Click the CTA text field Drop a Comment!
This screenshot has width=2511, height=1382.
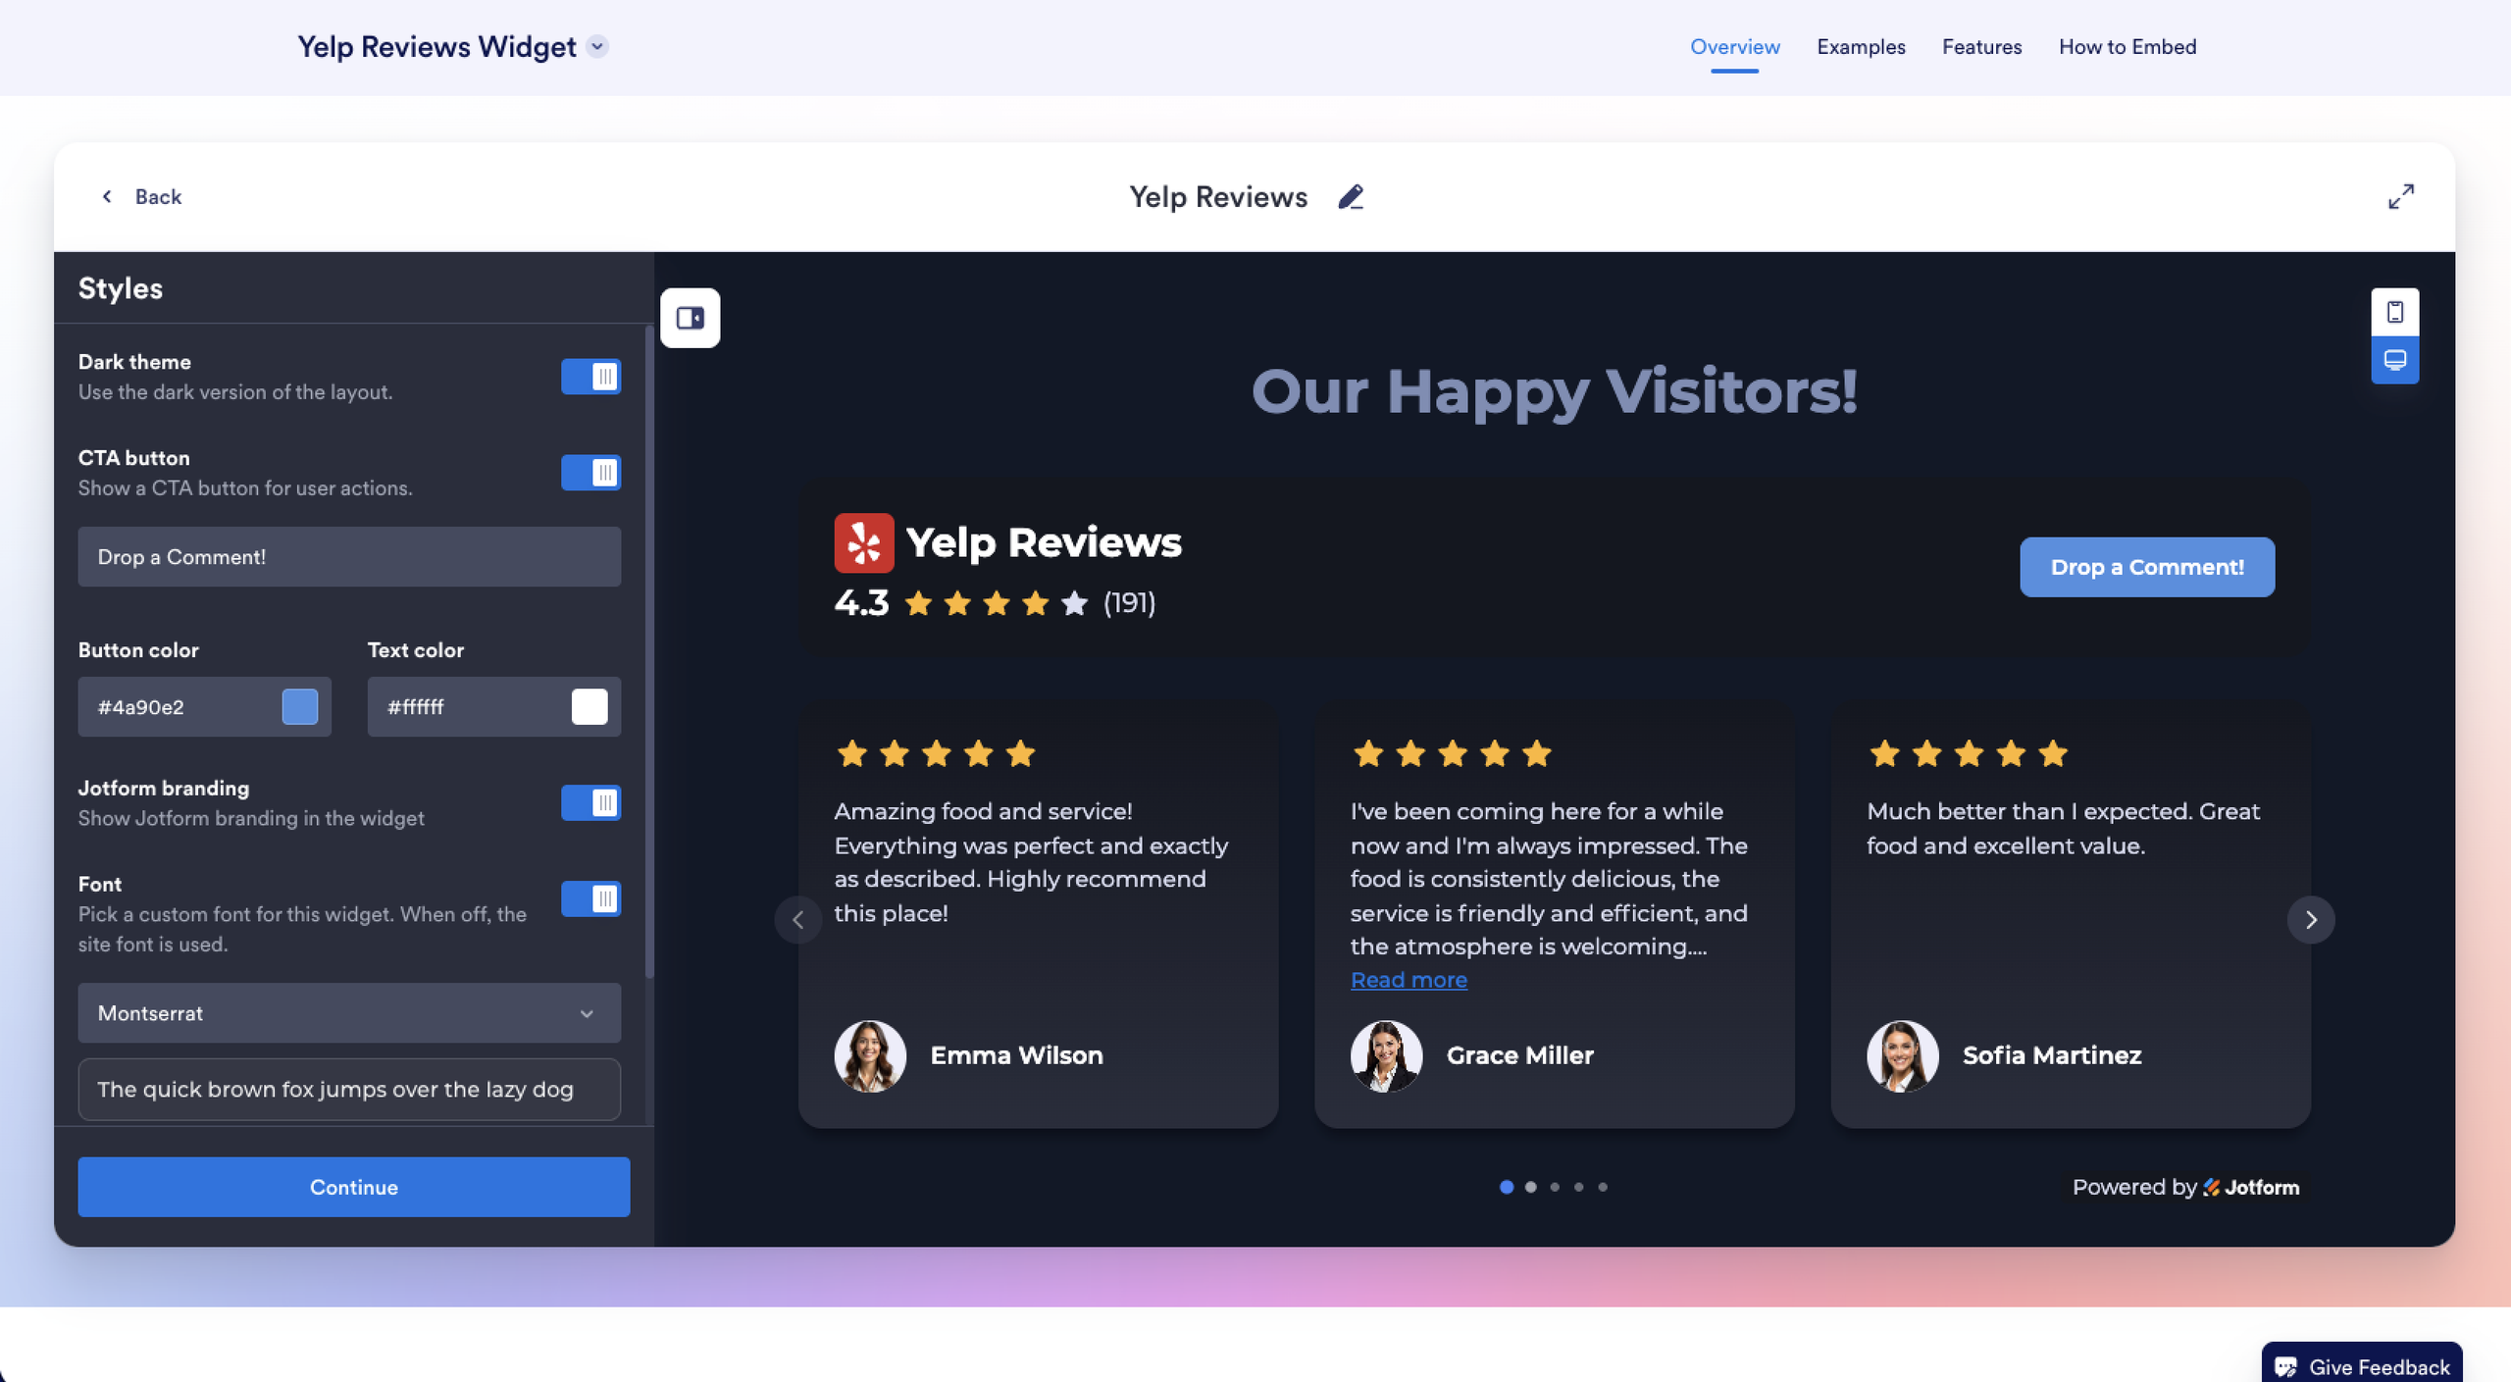(x=349, y=557)
